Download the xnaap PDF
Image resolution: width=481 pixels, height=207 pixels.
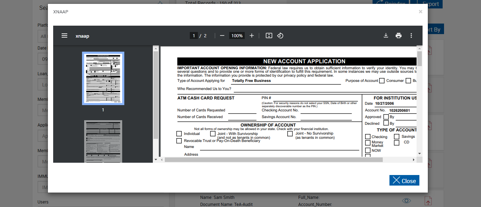[x=386, y=35]
